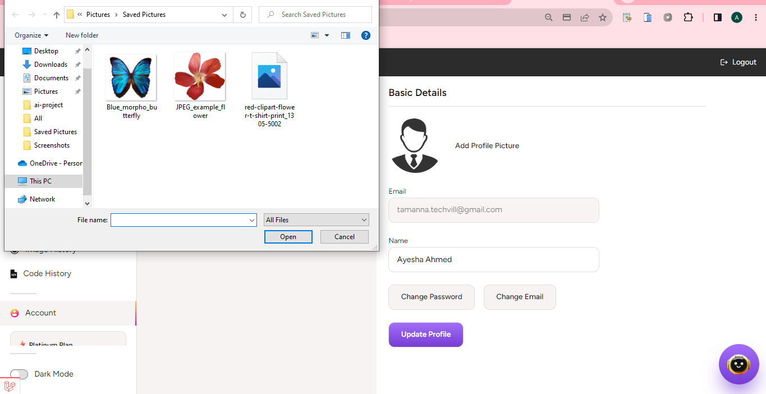Expand the File name history dropdown
Image resolution: width=766 pixels, height=394 pixels.
(252, 221)
